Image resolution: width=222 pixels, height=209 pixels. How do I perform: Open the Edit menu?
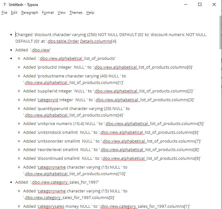(14, 13)
